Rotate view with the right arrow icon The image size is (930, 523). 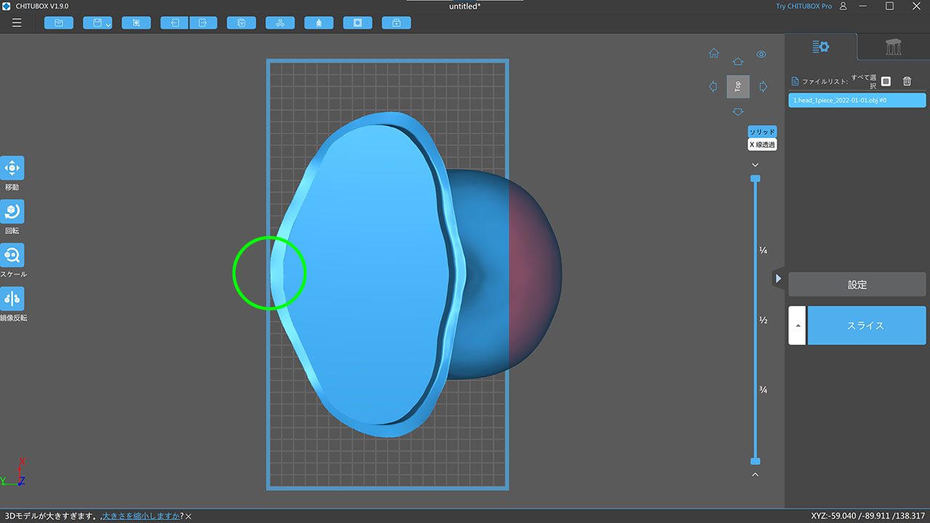pyautogui.click(x=763, y=86)
